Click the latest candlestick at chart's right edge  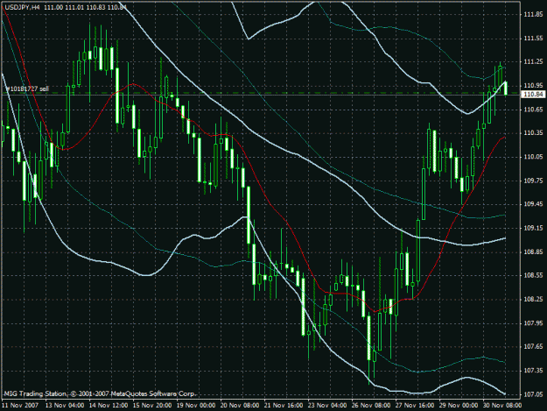point(506,88)
